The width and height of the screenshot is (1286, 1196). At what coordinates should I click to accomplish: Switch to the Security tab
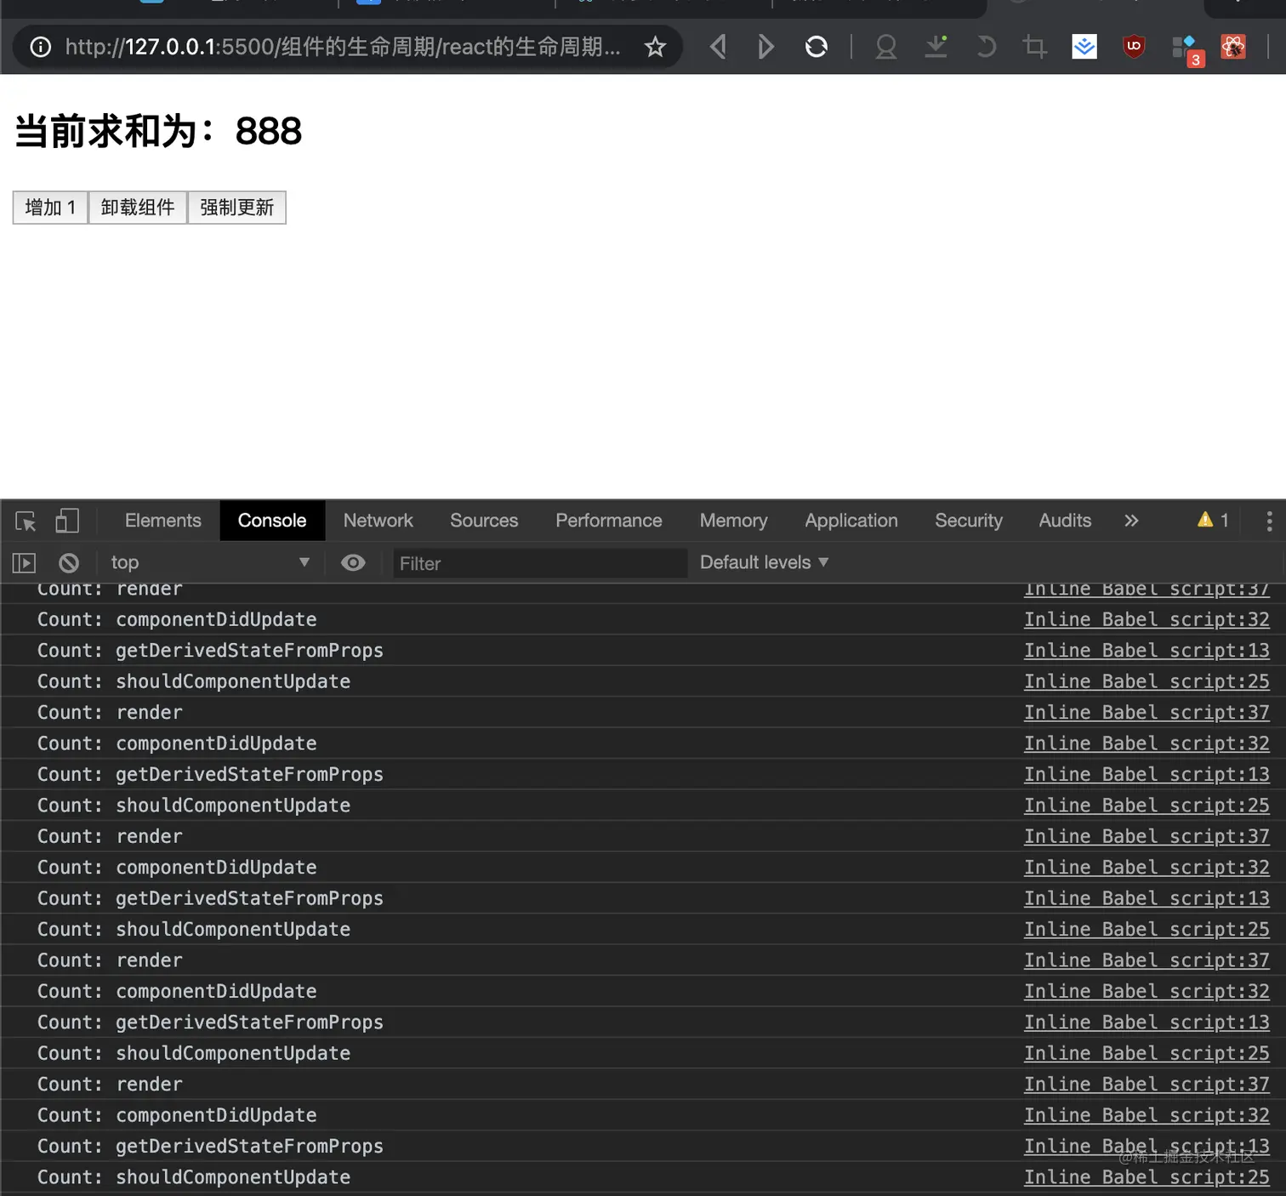pos(969,521)
